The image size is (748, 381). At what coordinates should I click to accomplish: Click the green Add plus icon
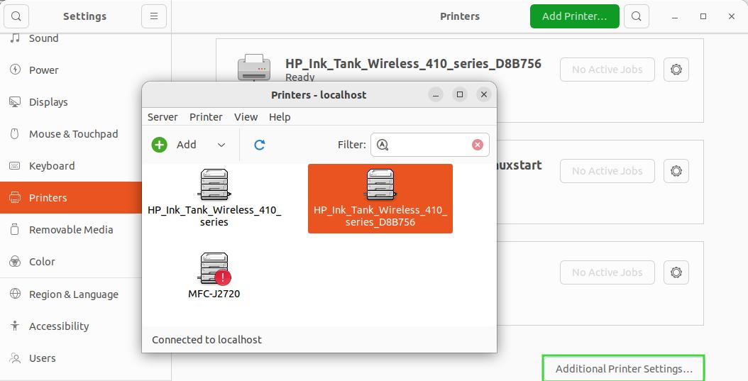(x=160, y=145)
